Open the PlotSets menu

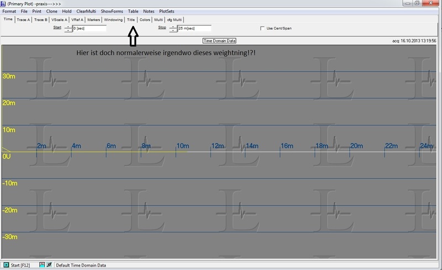coord(168,11)
